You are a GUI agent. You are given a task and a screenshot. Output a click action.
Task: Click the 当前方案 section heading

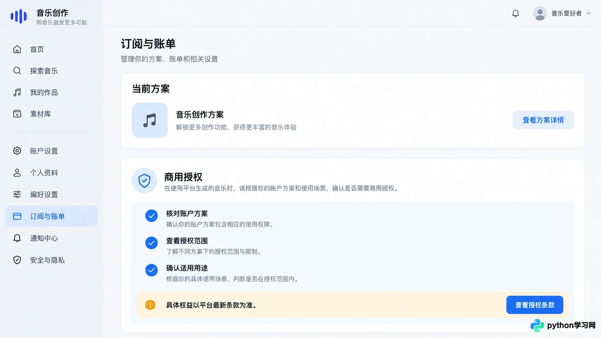tap(151, 89)
